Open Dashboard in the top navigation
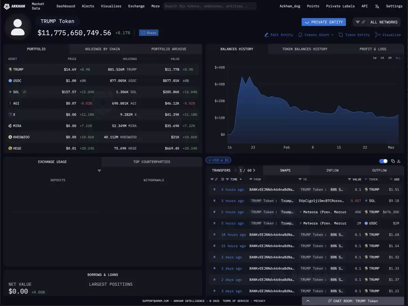This screenshot has height=306, width=408. [66, 6]
